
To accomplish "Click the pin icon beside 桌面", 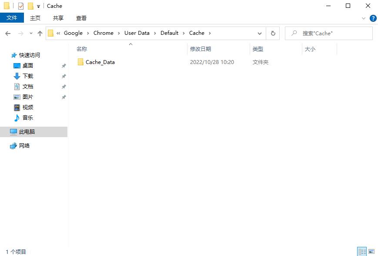I will (64, 66).
